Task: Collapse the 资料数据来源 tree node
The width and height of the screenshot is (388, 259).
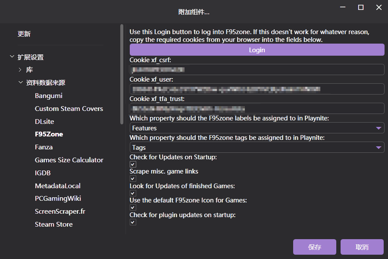Action: point(20,82)
